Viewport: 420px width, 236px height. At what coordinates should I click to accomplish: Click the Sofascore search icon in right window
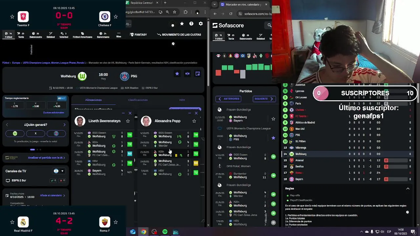tap(269, 25)
